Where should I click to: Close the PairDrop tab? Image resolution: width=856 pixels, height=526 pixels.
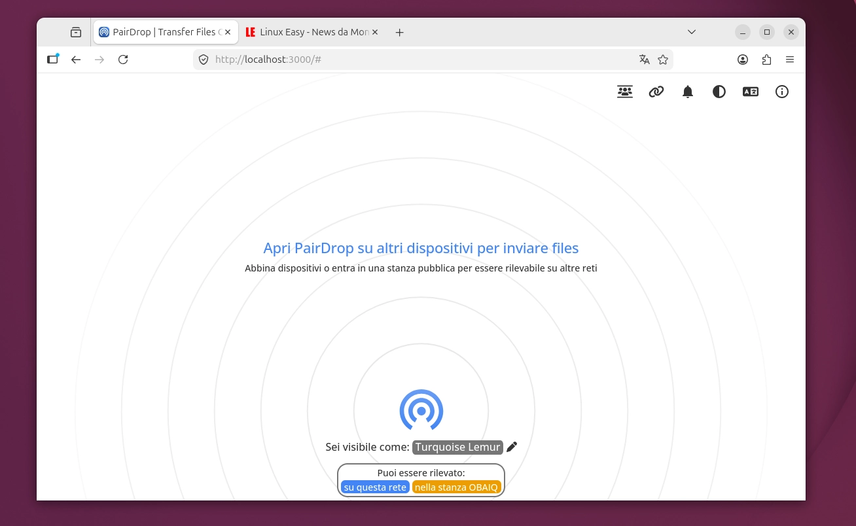point(228,32)
